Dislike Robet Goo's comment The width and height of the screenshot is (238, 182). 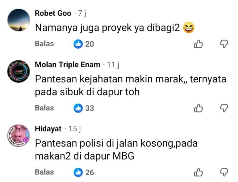(224, 44)
